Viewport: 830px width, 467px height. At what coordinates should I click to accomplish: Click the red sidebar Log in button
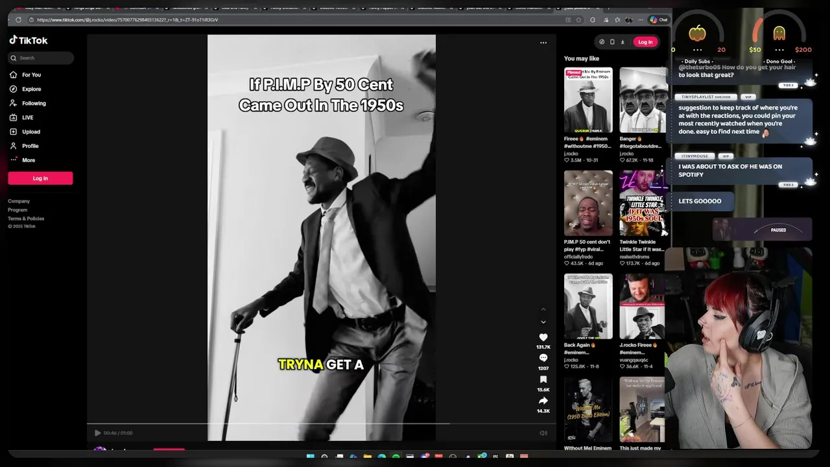[x=40, y=178]
